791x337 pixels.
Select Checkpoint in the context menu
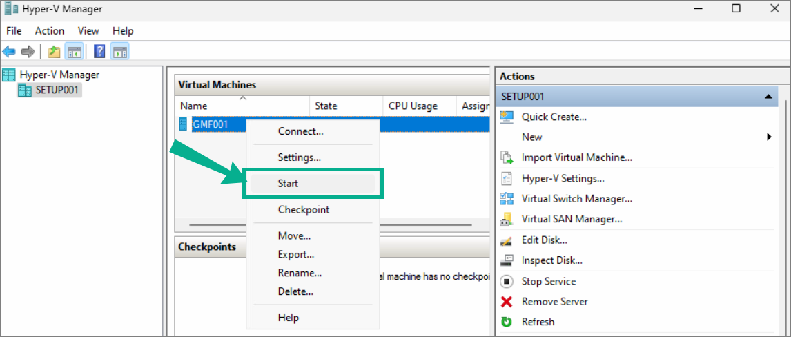coord(312,209)
